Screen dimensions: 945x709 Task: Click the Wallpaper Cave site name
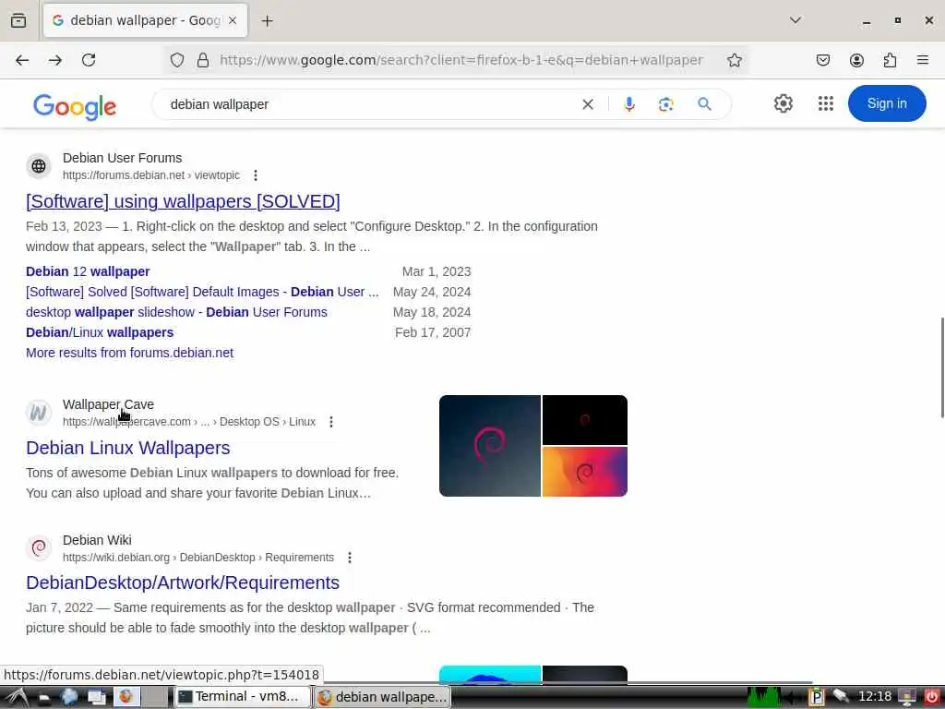click(109, 404)
